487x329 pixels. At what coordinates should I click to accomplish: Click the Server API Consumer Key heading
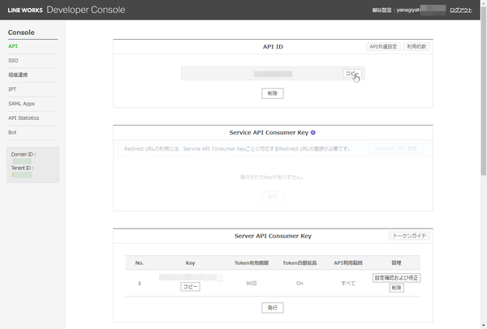point(273,236)
